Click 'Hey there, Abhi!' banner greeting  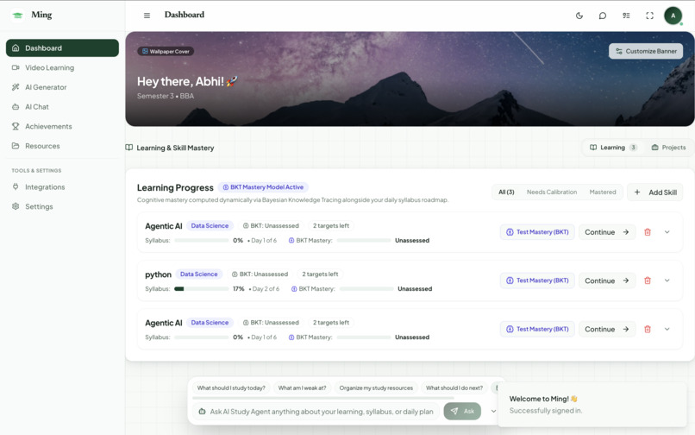point(187,81)
